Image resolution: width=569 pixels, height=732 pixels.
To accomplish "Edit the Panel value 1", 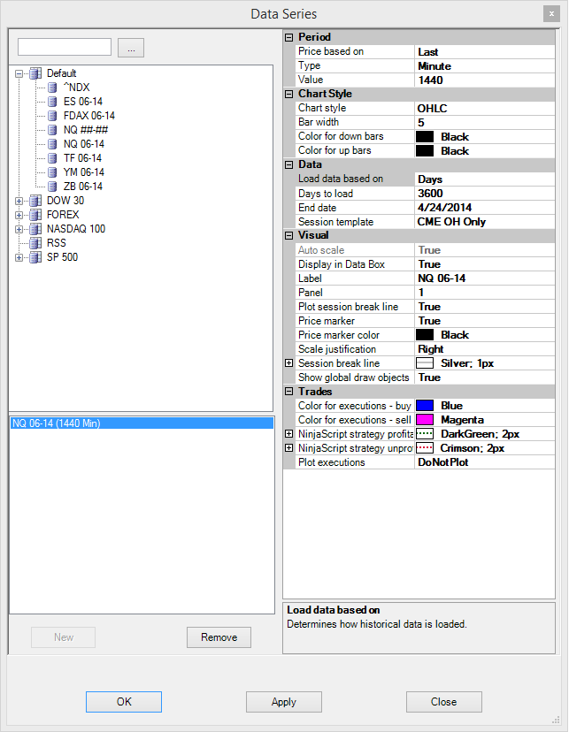I will 485,293.
